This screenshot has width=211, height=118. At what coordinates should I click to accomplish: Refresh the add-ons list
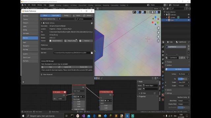(x=88, y=15)
